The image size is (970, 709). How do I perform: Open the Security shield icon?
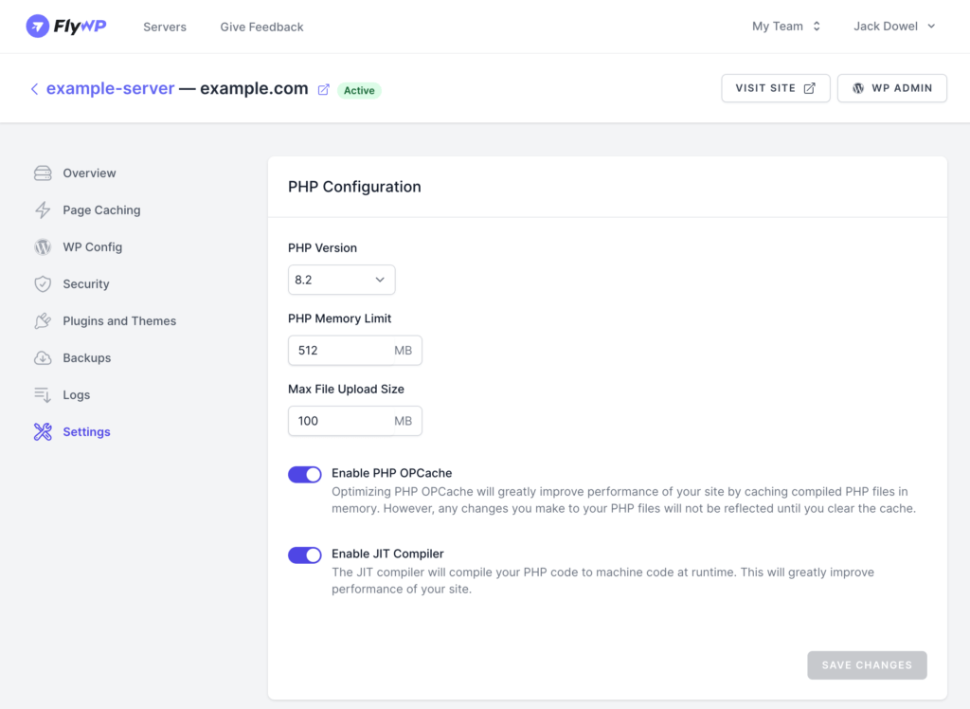43,283
